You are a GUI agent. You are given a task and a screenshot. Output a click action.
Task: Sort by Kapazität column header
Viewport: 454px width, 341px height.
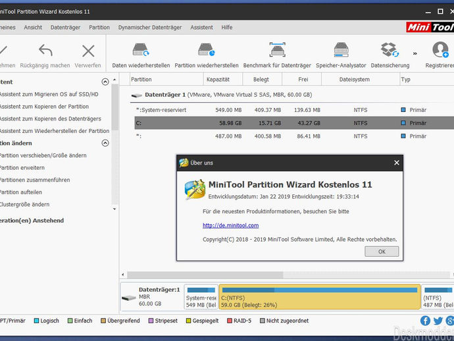point(222,80)
